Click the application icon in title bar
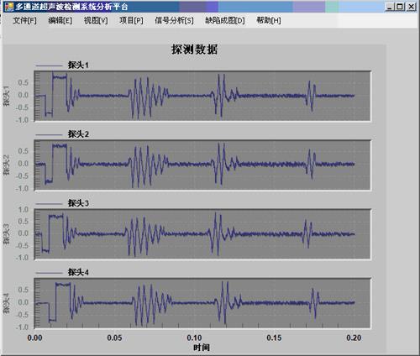Screen dimensions: 420x356 point(8,7)
